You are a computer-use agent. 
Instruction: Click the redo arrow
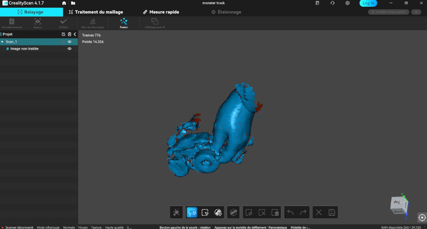pyautogui.click(x=303, y=212)
